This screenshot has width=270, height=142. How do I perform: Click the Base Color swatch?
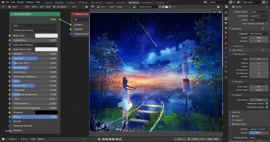tap(46, 35)
